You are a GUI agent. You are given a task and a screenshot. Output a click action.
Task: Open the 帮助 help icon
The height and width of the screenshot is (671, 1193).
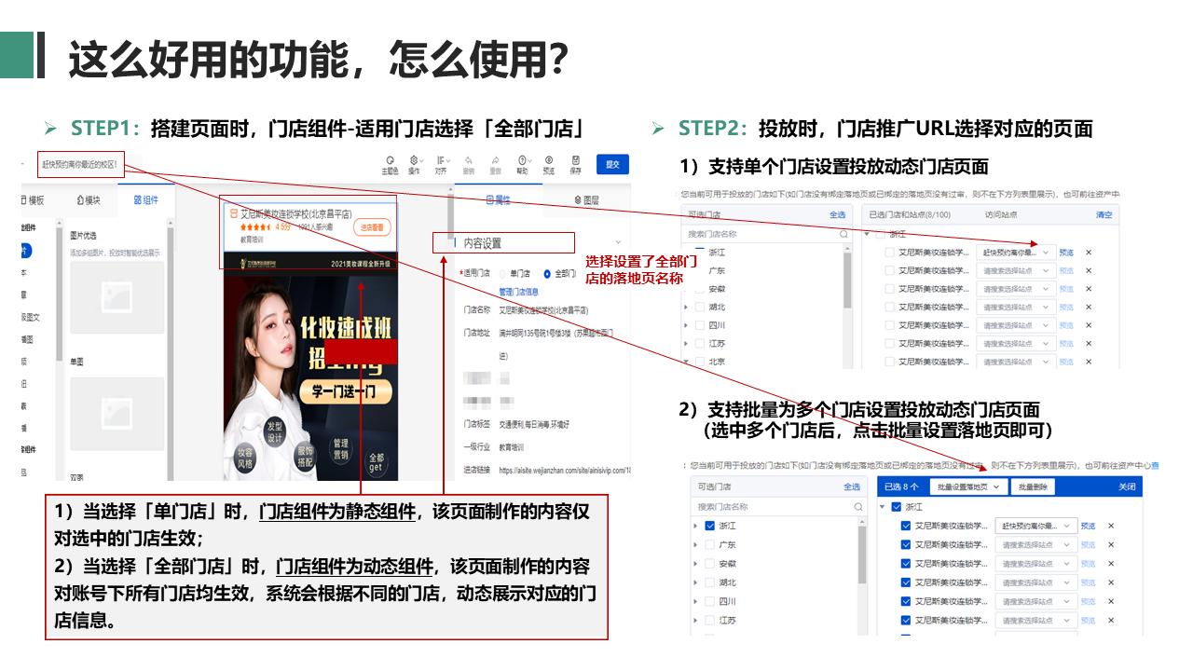[x=523, y=160]
